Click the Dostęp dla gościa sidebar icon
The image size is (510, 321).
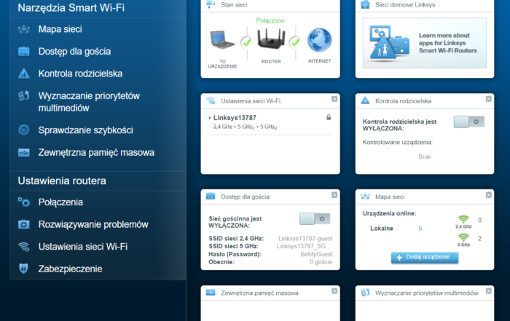pyautogui.click(x=24, y=52)
